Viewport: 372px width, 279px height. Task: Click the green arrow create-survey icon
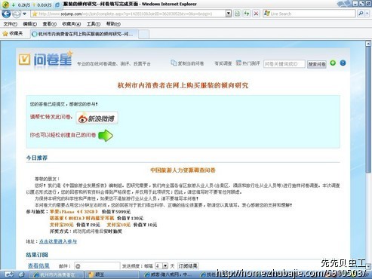[106, 136]
